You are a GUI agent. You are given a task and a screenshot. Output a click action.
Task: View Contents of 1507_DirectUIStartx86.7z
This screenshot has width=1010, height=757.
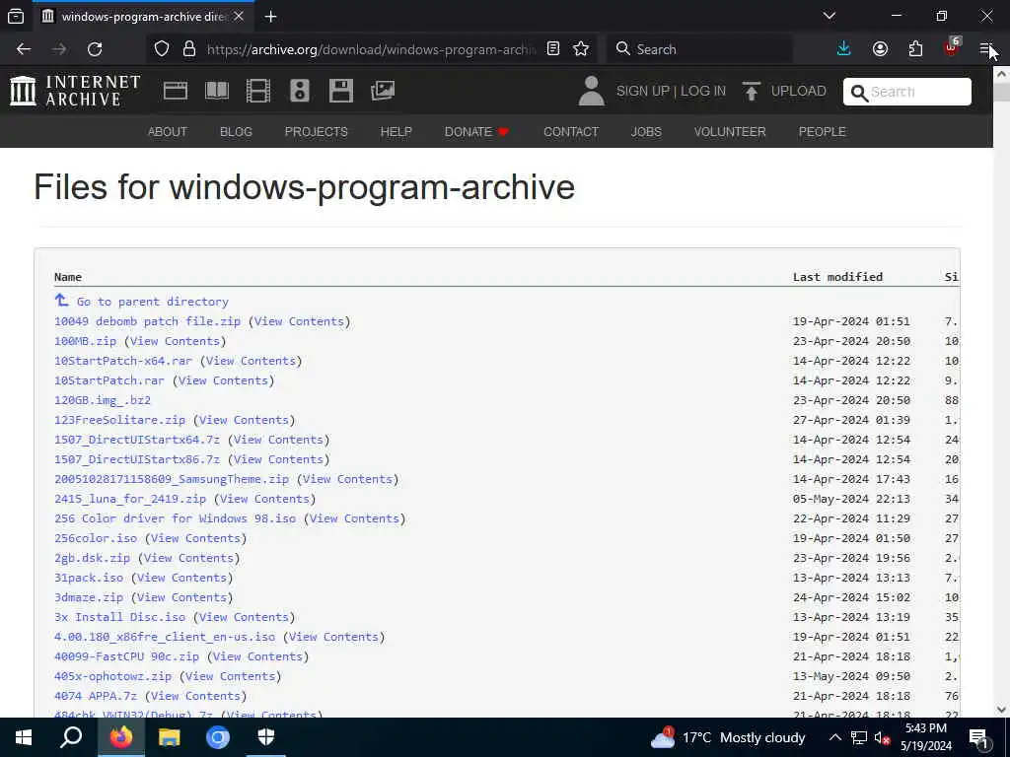click(278, 459)
